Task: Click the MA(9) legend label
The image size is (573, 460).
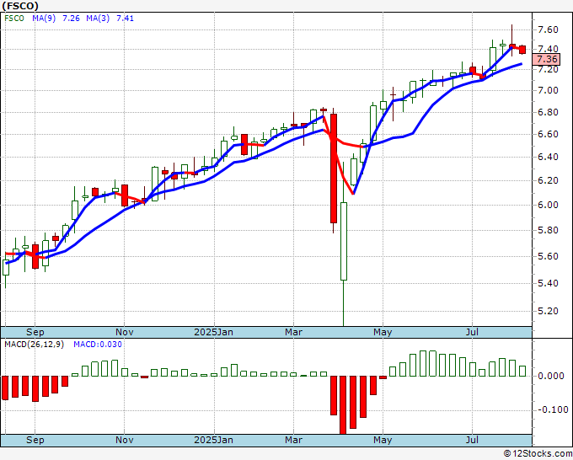Action: coord(44,18)
